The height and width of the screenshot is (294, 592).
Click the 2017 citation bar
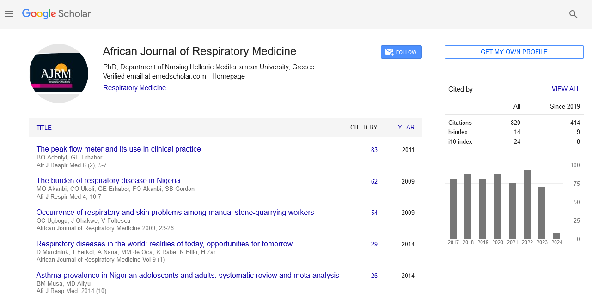pos(453,209)
